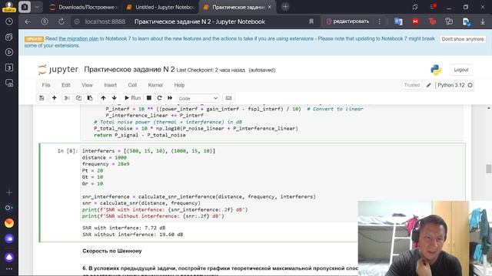Run the selected cell
This screenshot has height=276, width=492.
pyautogui.click(x=132, y=98)
